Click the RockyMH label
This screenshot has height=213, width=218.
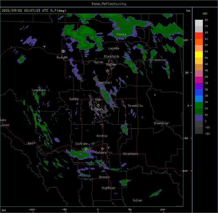click(x=62, y=57)
